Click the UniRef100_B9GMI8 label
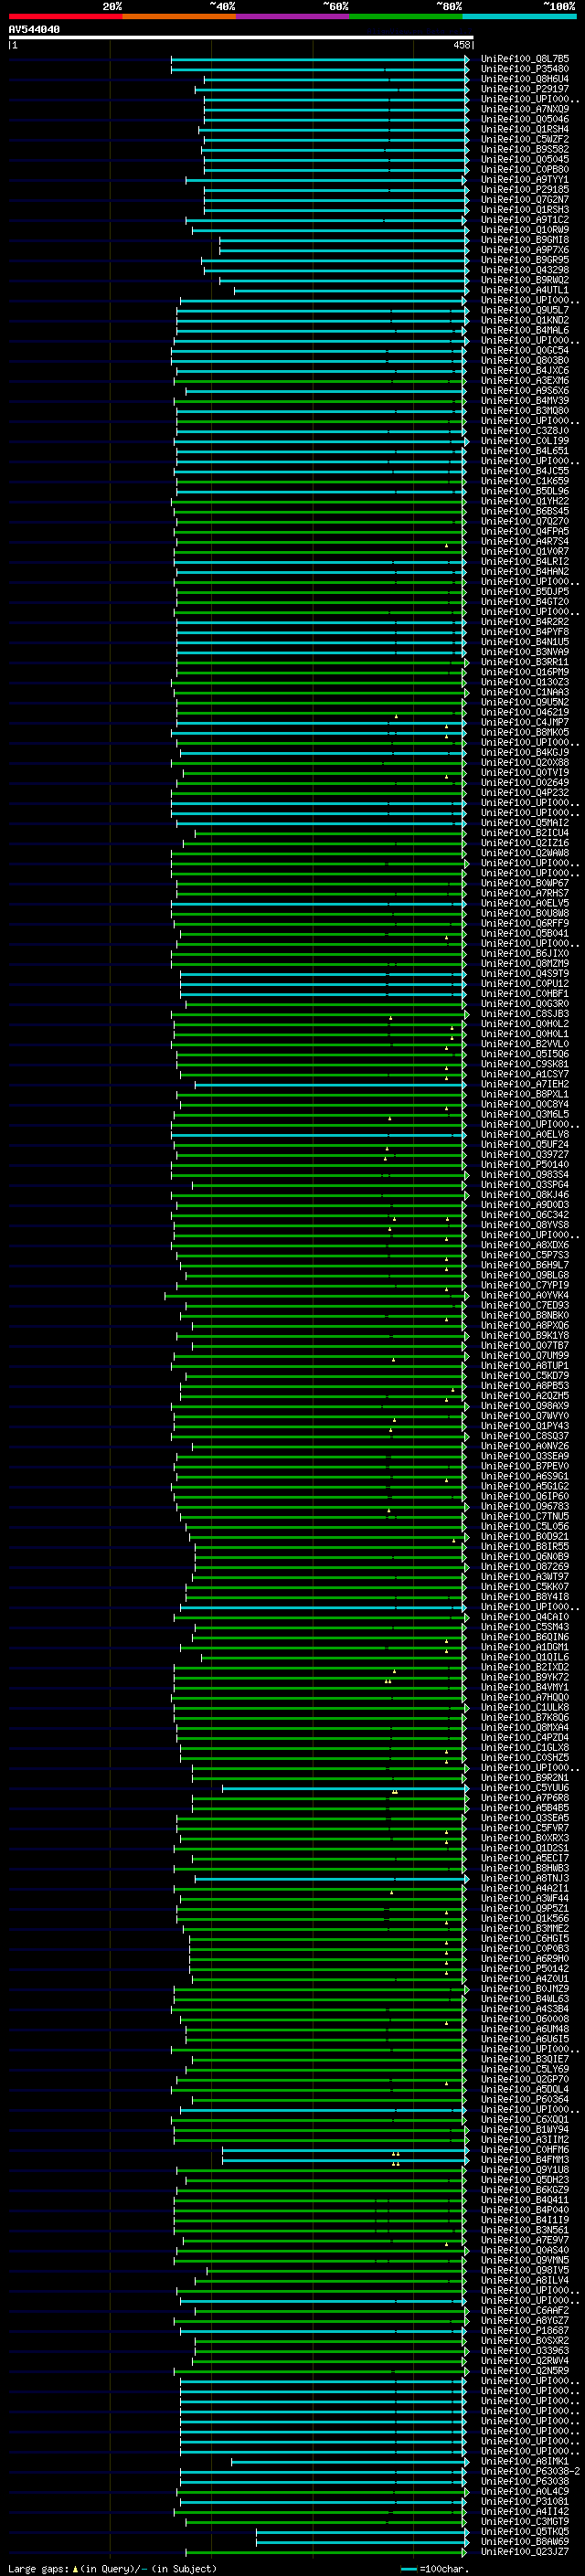 pos(525,240)
